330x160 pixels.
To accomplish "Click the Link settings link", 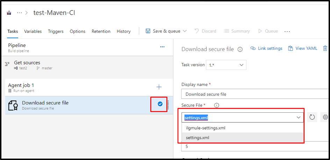I will click(x=266, y=48).
